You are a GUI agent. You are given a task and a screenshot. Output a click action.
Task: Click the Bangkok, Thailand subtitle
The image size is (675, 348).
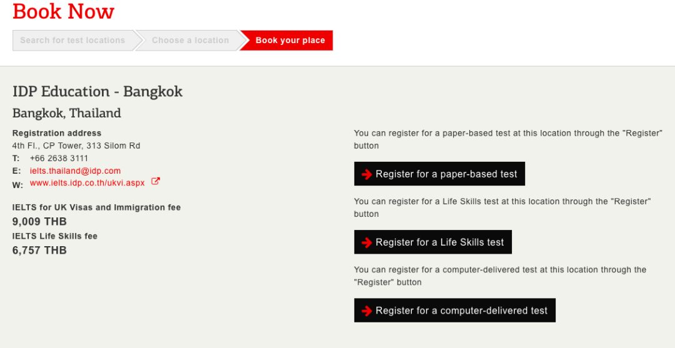tap(67, 113)
